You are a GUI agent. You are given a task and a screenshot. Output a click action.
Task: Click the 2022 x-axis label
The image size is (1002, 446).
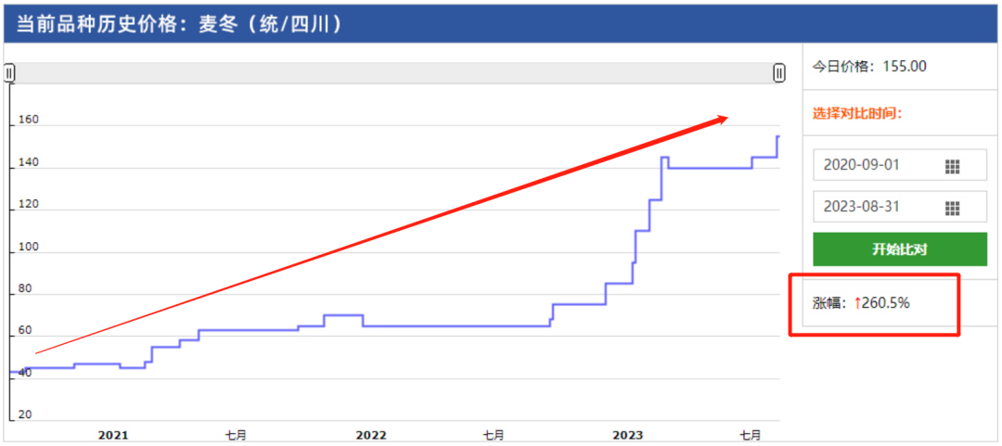click(370, 435)
